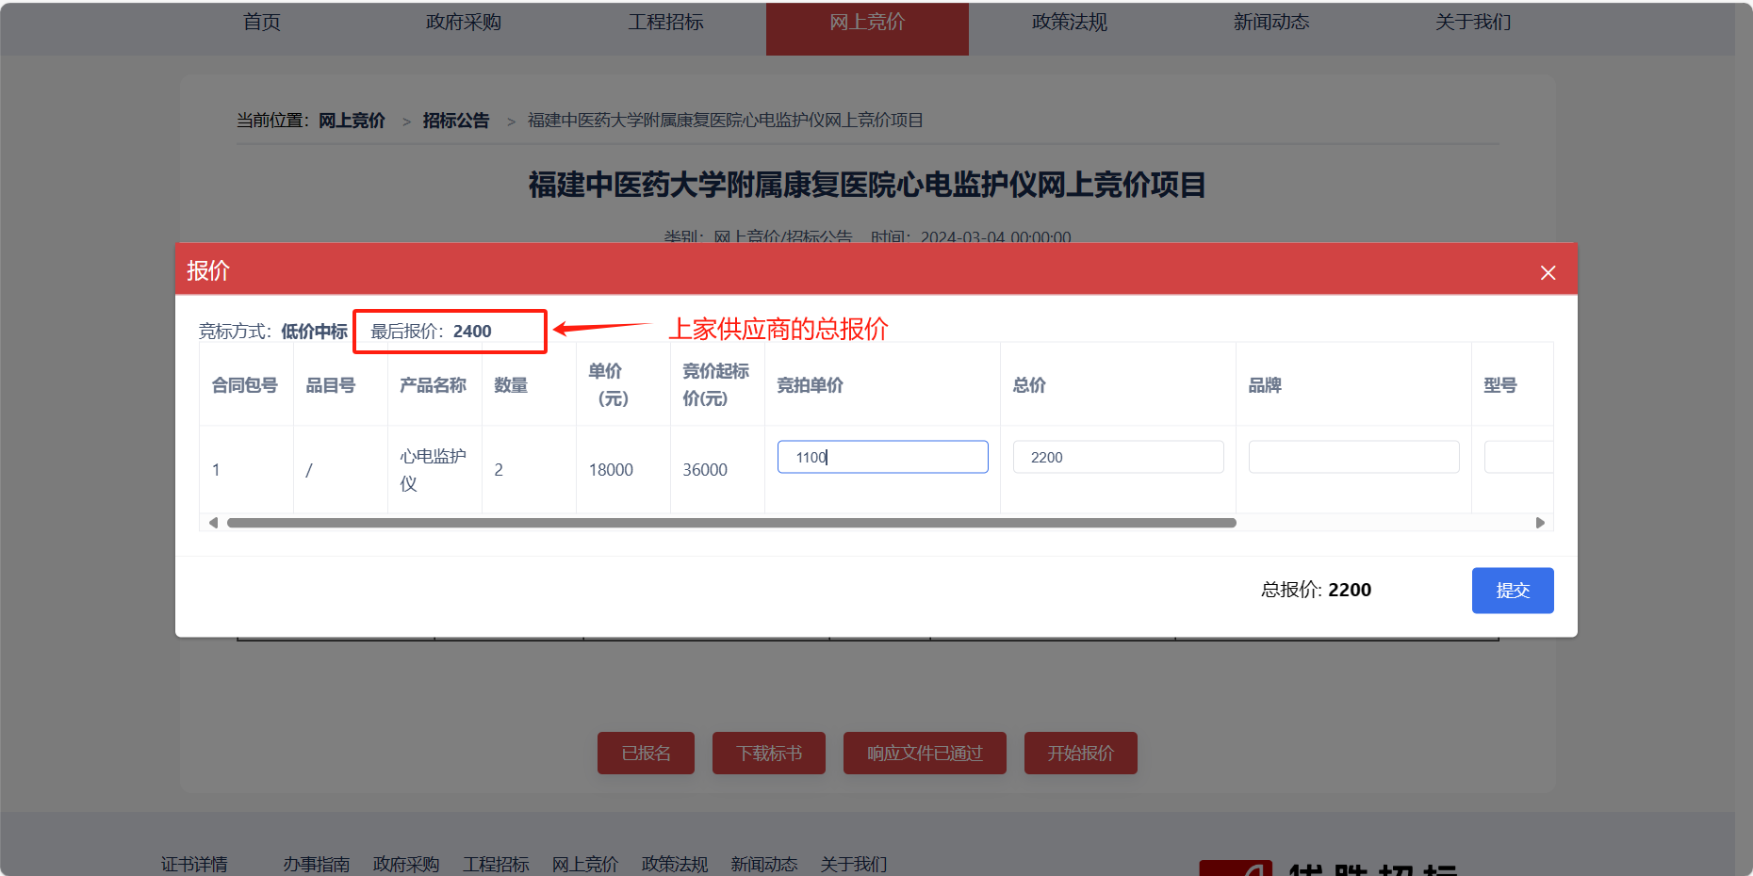Click the left scroll arrow of the table
The image size is (1753, 876).
[x=213, y=522]
